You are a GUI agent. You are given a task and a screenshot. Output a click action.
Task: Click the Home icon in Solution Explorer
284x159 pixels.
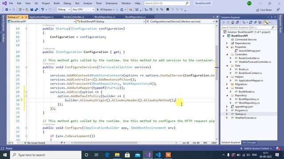pyautogui.click(x=233, y=23)
